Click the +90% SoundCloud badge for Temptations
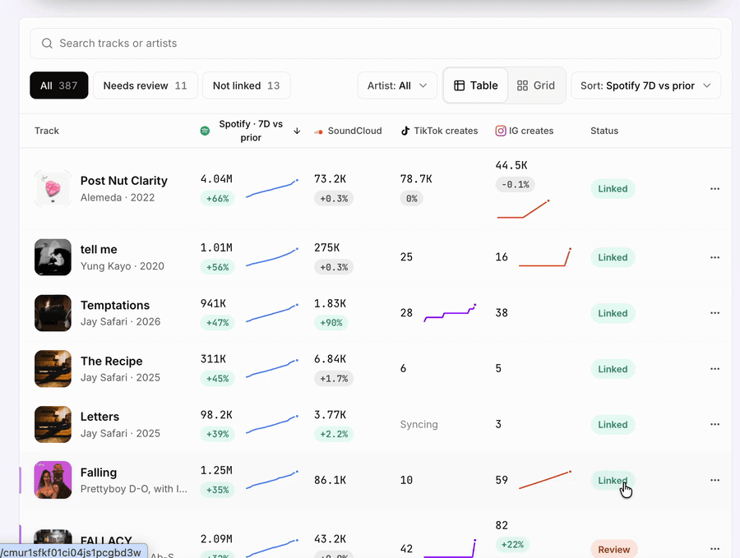Screen dimensions: 740x558 click(x=331, y=323)
